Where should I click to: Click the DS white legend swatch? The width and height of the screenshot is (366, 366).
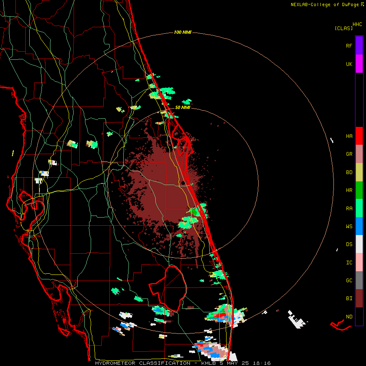click(359, 244)
